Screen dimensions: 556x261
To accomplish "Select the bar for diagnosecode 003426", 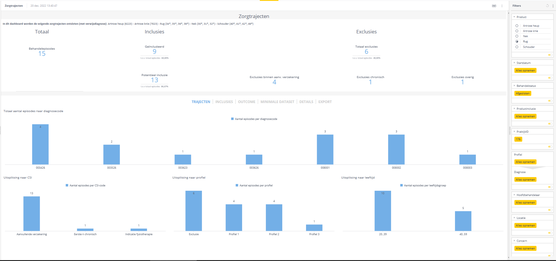I will coord(40,144).
